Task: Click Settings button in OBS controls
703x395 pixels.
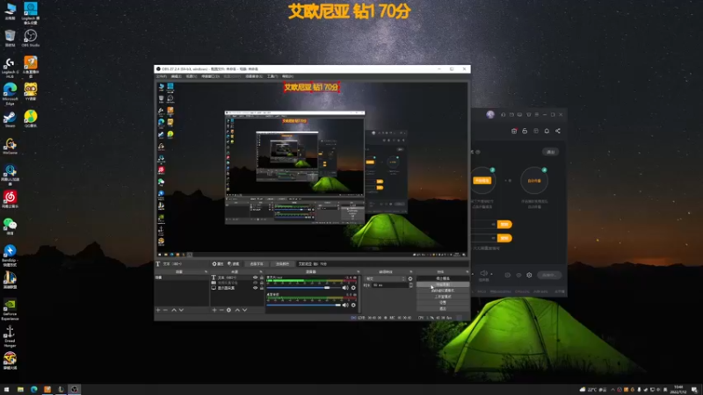Action: pos(443,302)
